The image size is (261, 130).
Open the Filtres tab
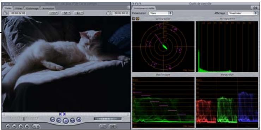(x=19, y=8)
